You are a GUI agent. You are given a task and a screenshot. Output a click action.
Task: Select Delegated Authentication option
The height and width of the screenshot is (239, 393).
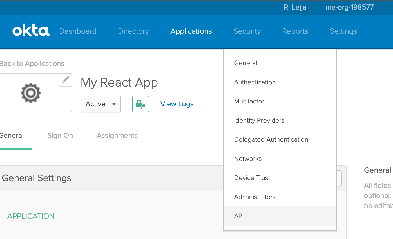tap(271, 139)
